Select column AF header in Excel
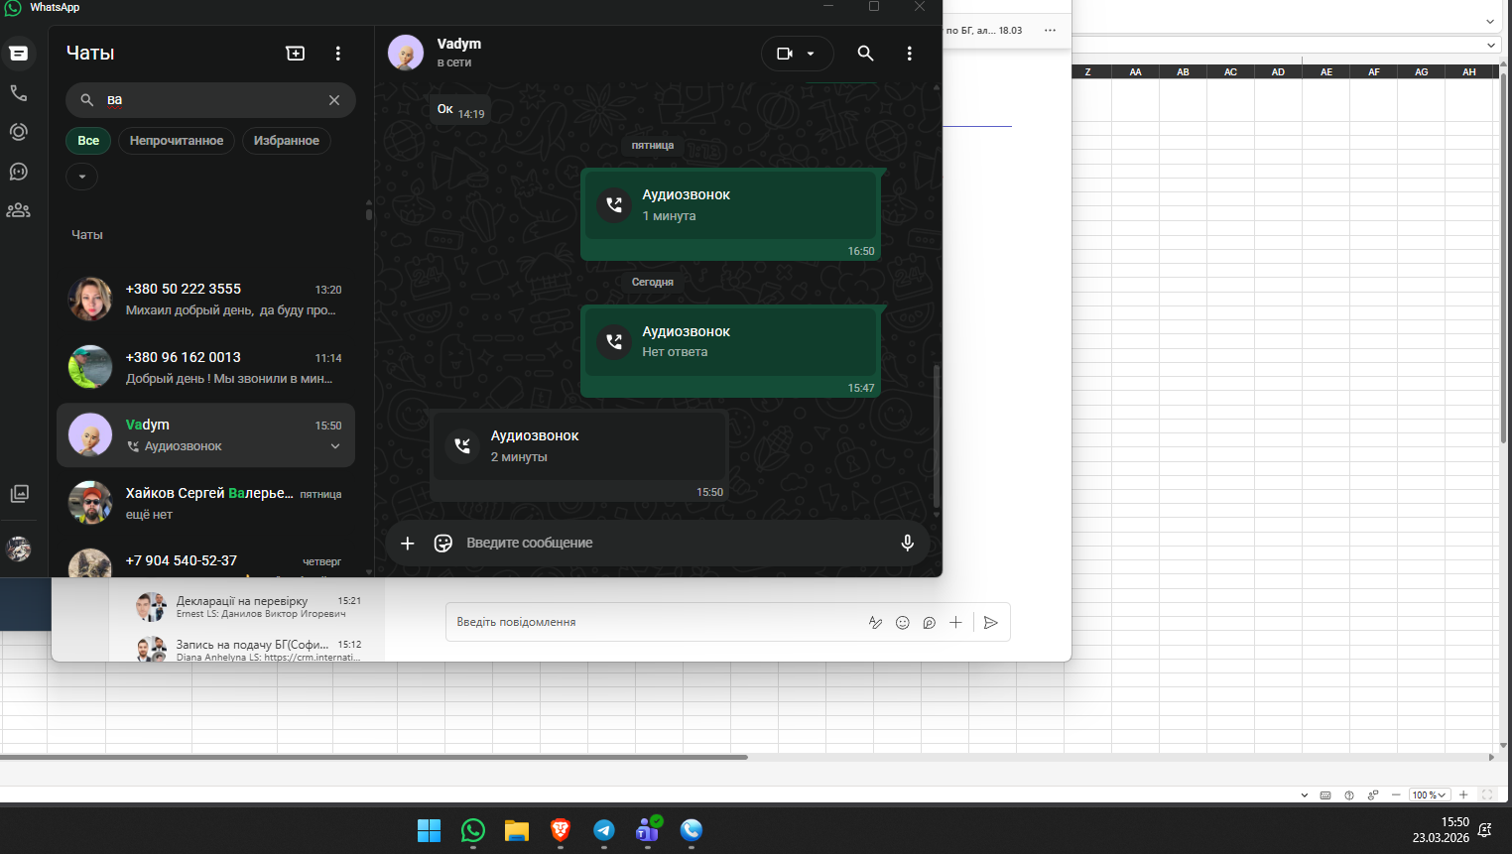This screenshot has width=1512, height=854. 1374,72
